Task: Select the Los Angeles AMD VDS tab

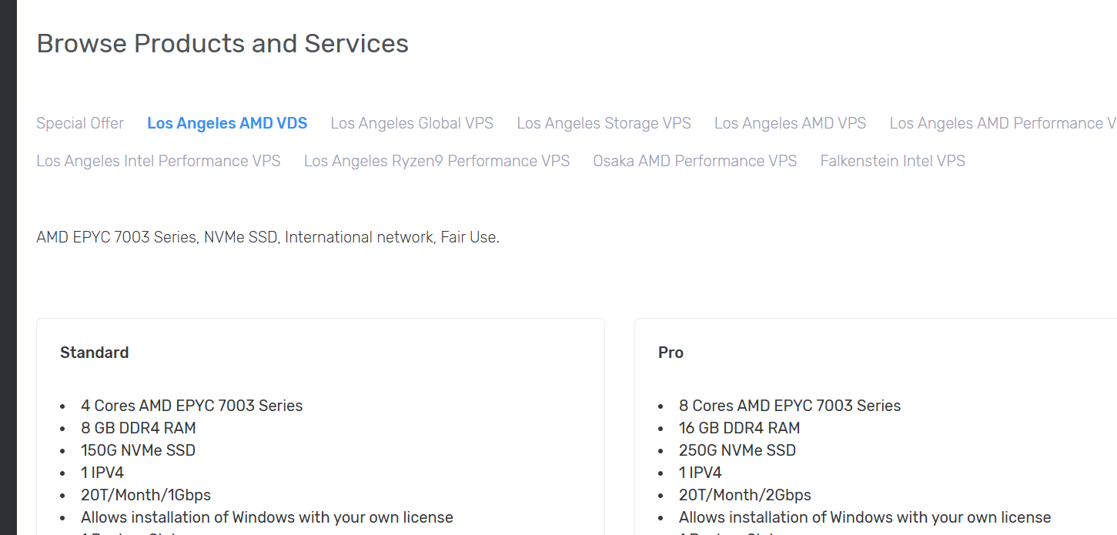Action: [227, 123]
